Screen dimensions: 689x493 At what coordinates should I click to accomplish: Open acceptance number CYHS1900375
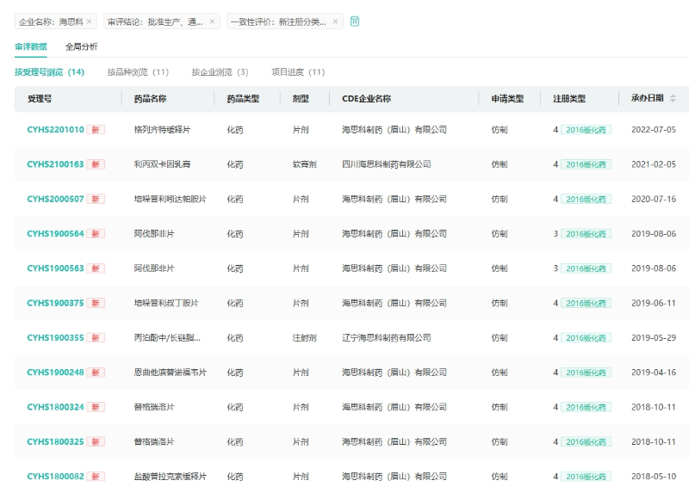tap(55, 304)
